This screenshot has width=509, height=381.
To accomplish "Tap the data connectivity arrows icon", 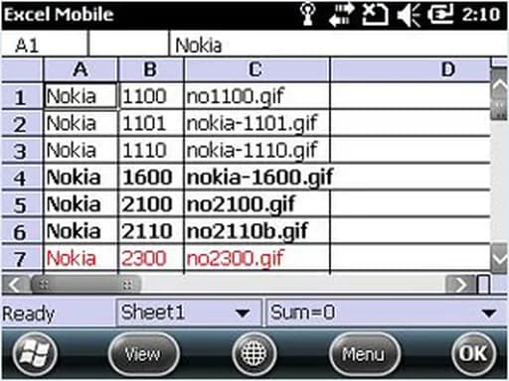I will [341, 15].
